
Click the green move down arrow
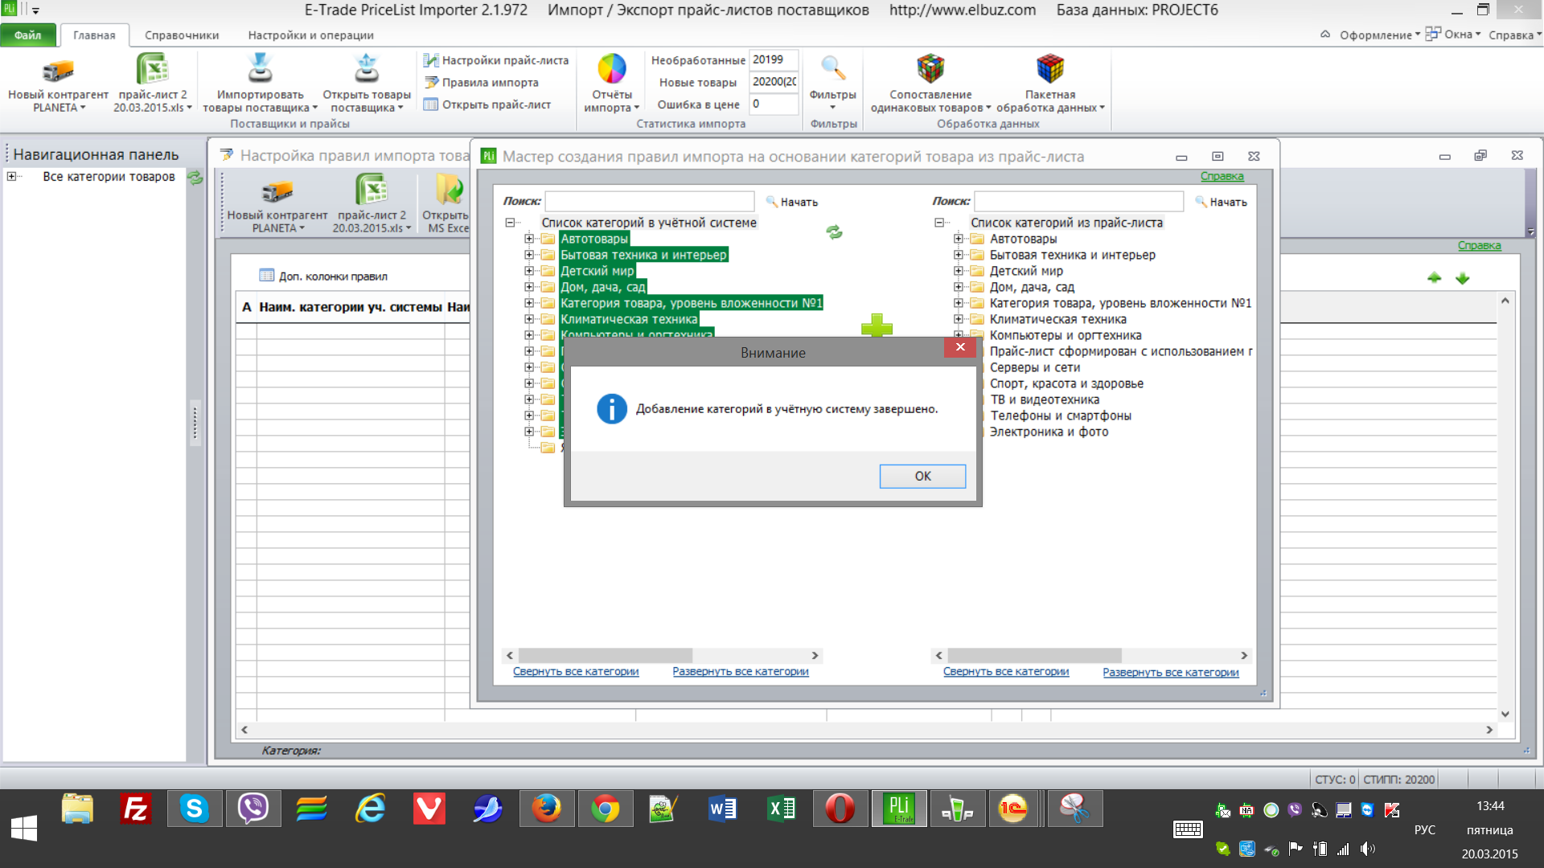tap(1463, 278)
